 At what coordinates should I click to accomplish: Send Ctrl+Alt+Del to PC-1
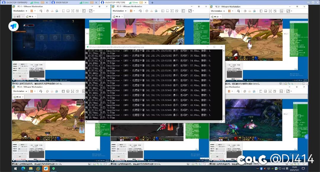41,11
